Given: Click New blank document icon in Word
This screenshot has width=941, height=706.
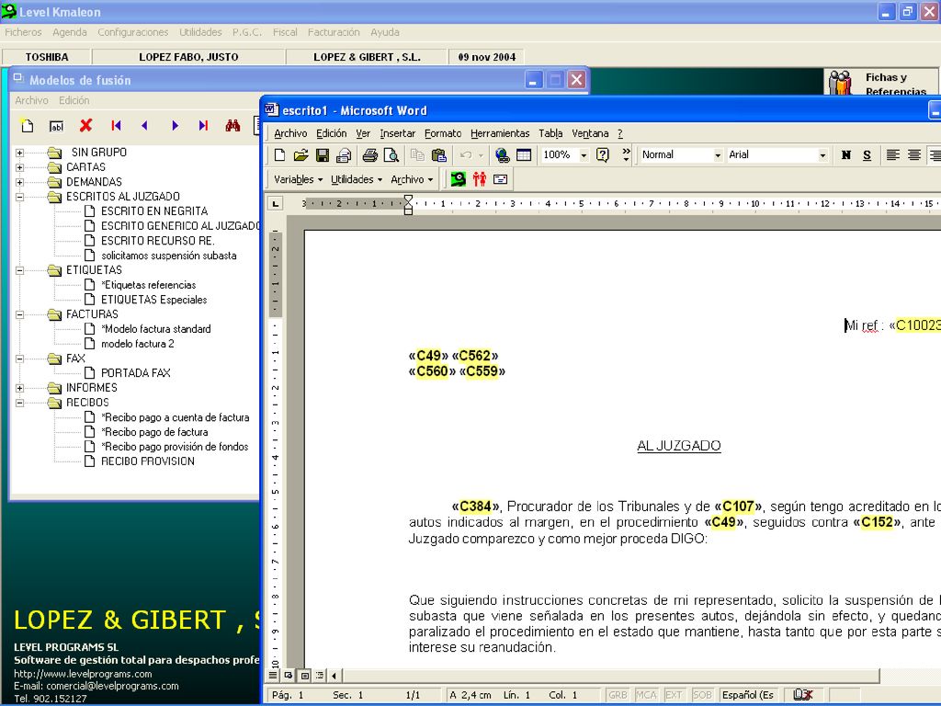Looking at the screenshot, I should point(279,154).
